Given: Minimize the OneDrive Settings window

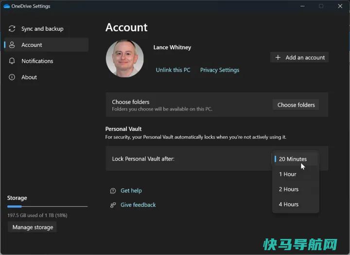Looking at the screenshot, I should [x=302, y=6].
